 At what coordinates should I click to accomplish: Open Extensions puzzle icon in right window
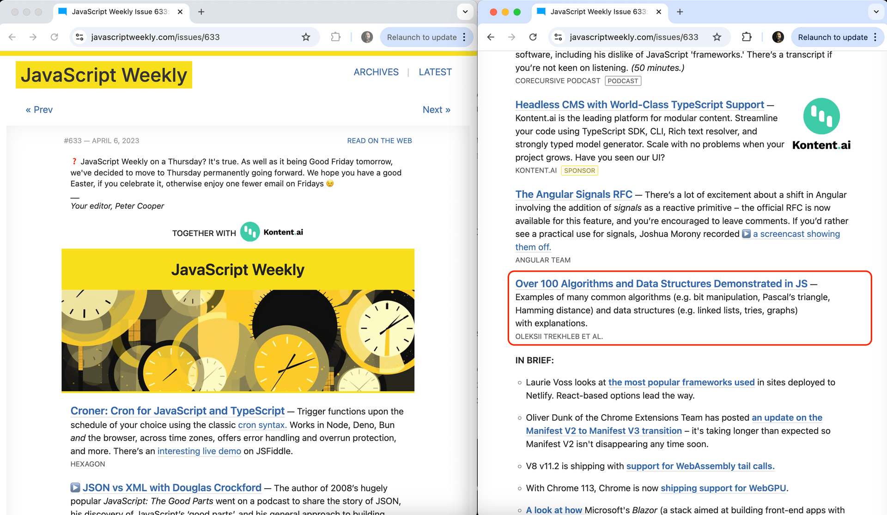(x=747, y=37)
